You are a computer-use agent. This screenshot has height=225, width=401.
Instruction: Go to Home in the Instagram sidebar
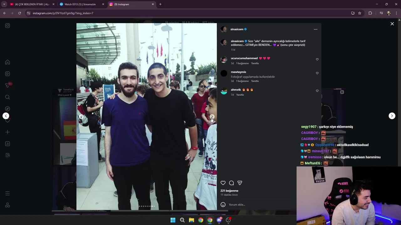[8, 62]
